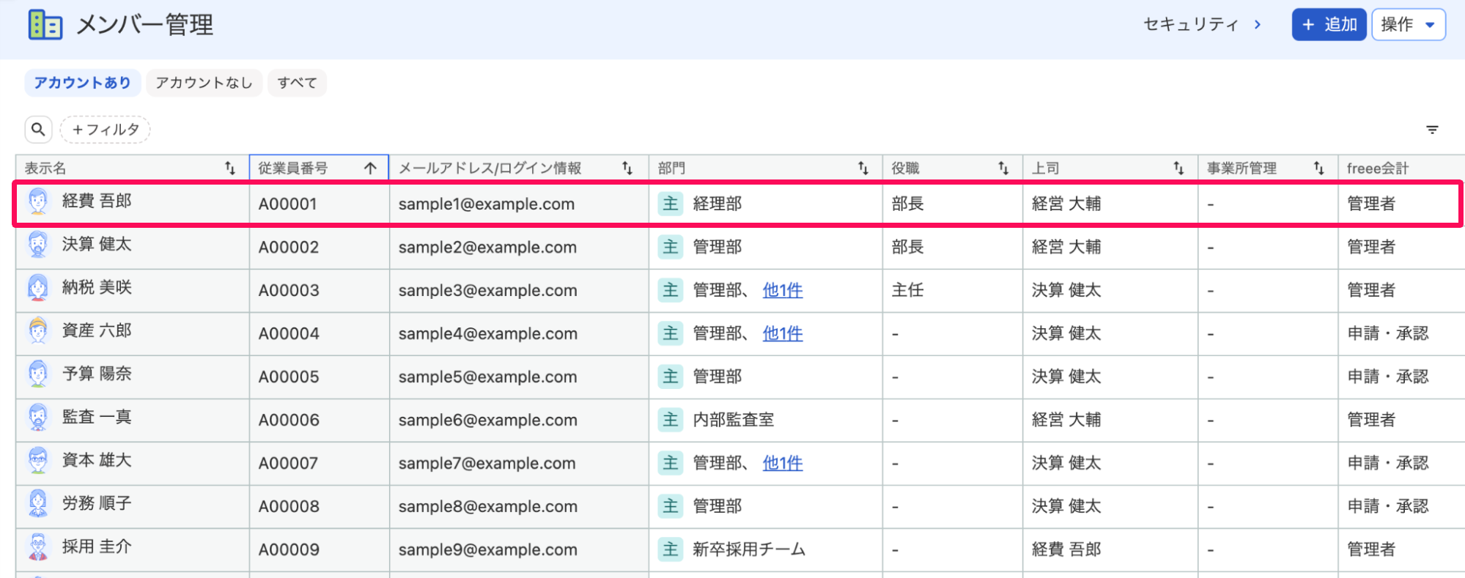This screenshot has height=578, width=1465.
Task: Select the name 労務 順子
Action: point(97,503)
